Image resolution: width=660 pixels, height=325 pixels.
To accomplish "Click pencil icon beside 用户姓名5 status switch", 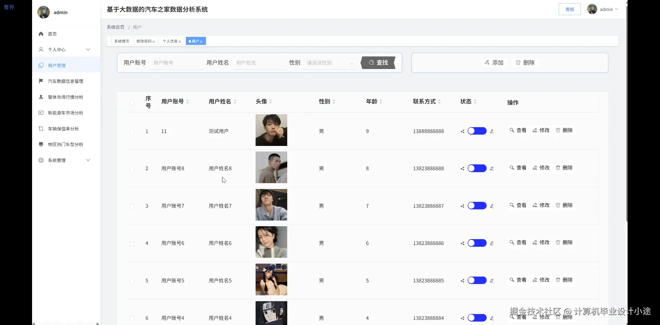I will 492,280.
